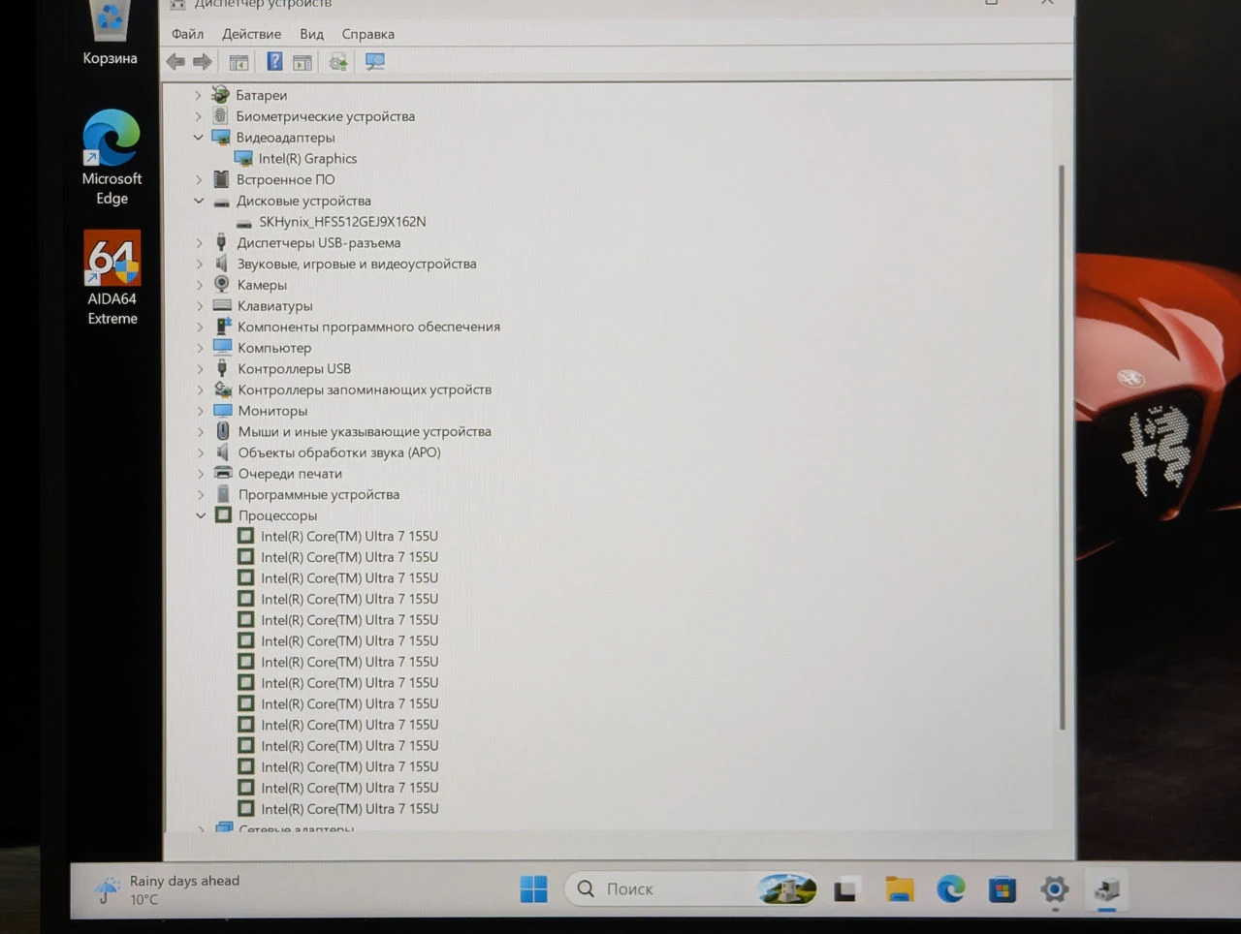
Task: Open the Справка menu
Action: click(367, 34)
